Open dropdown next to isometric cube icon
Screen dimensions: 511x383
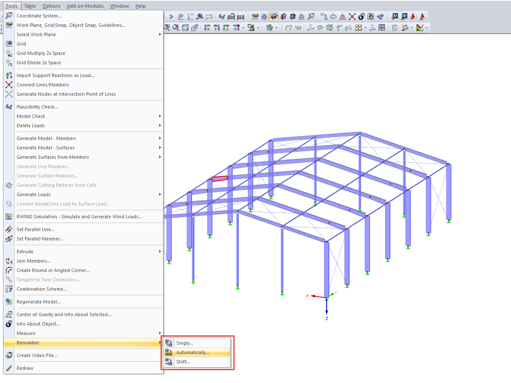click(x=277, y=28)
